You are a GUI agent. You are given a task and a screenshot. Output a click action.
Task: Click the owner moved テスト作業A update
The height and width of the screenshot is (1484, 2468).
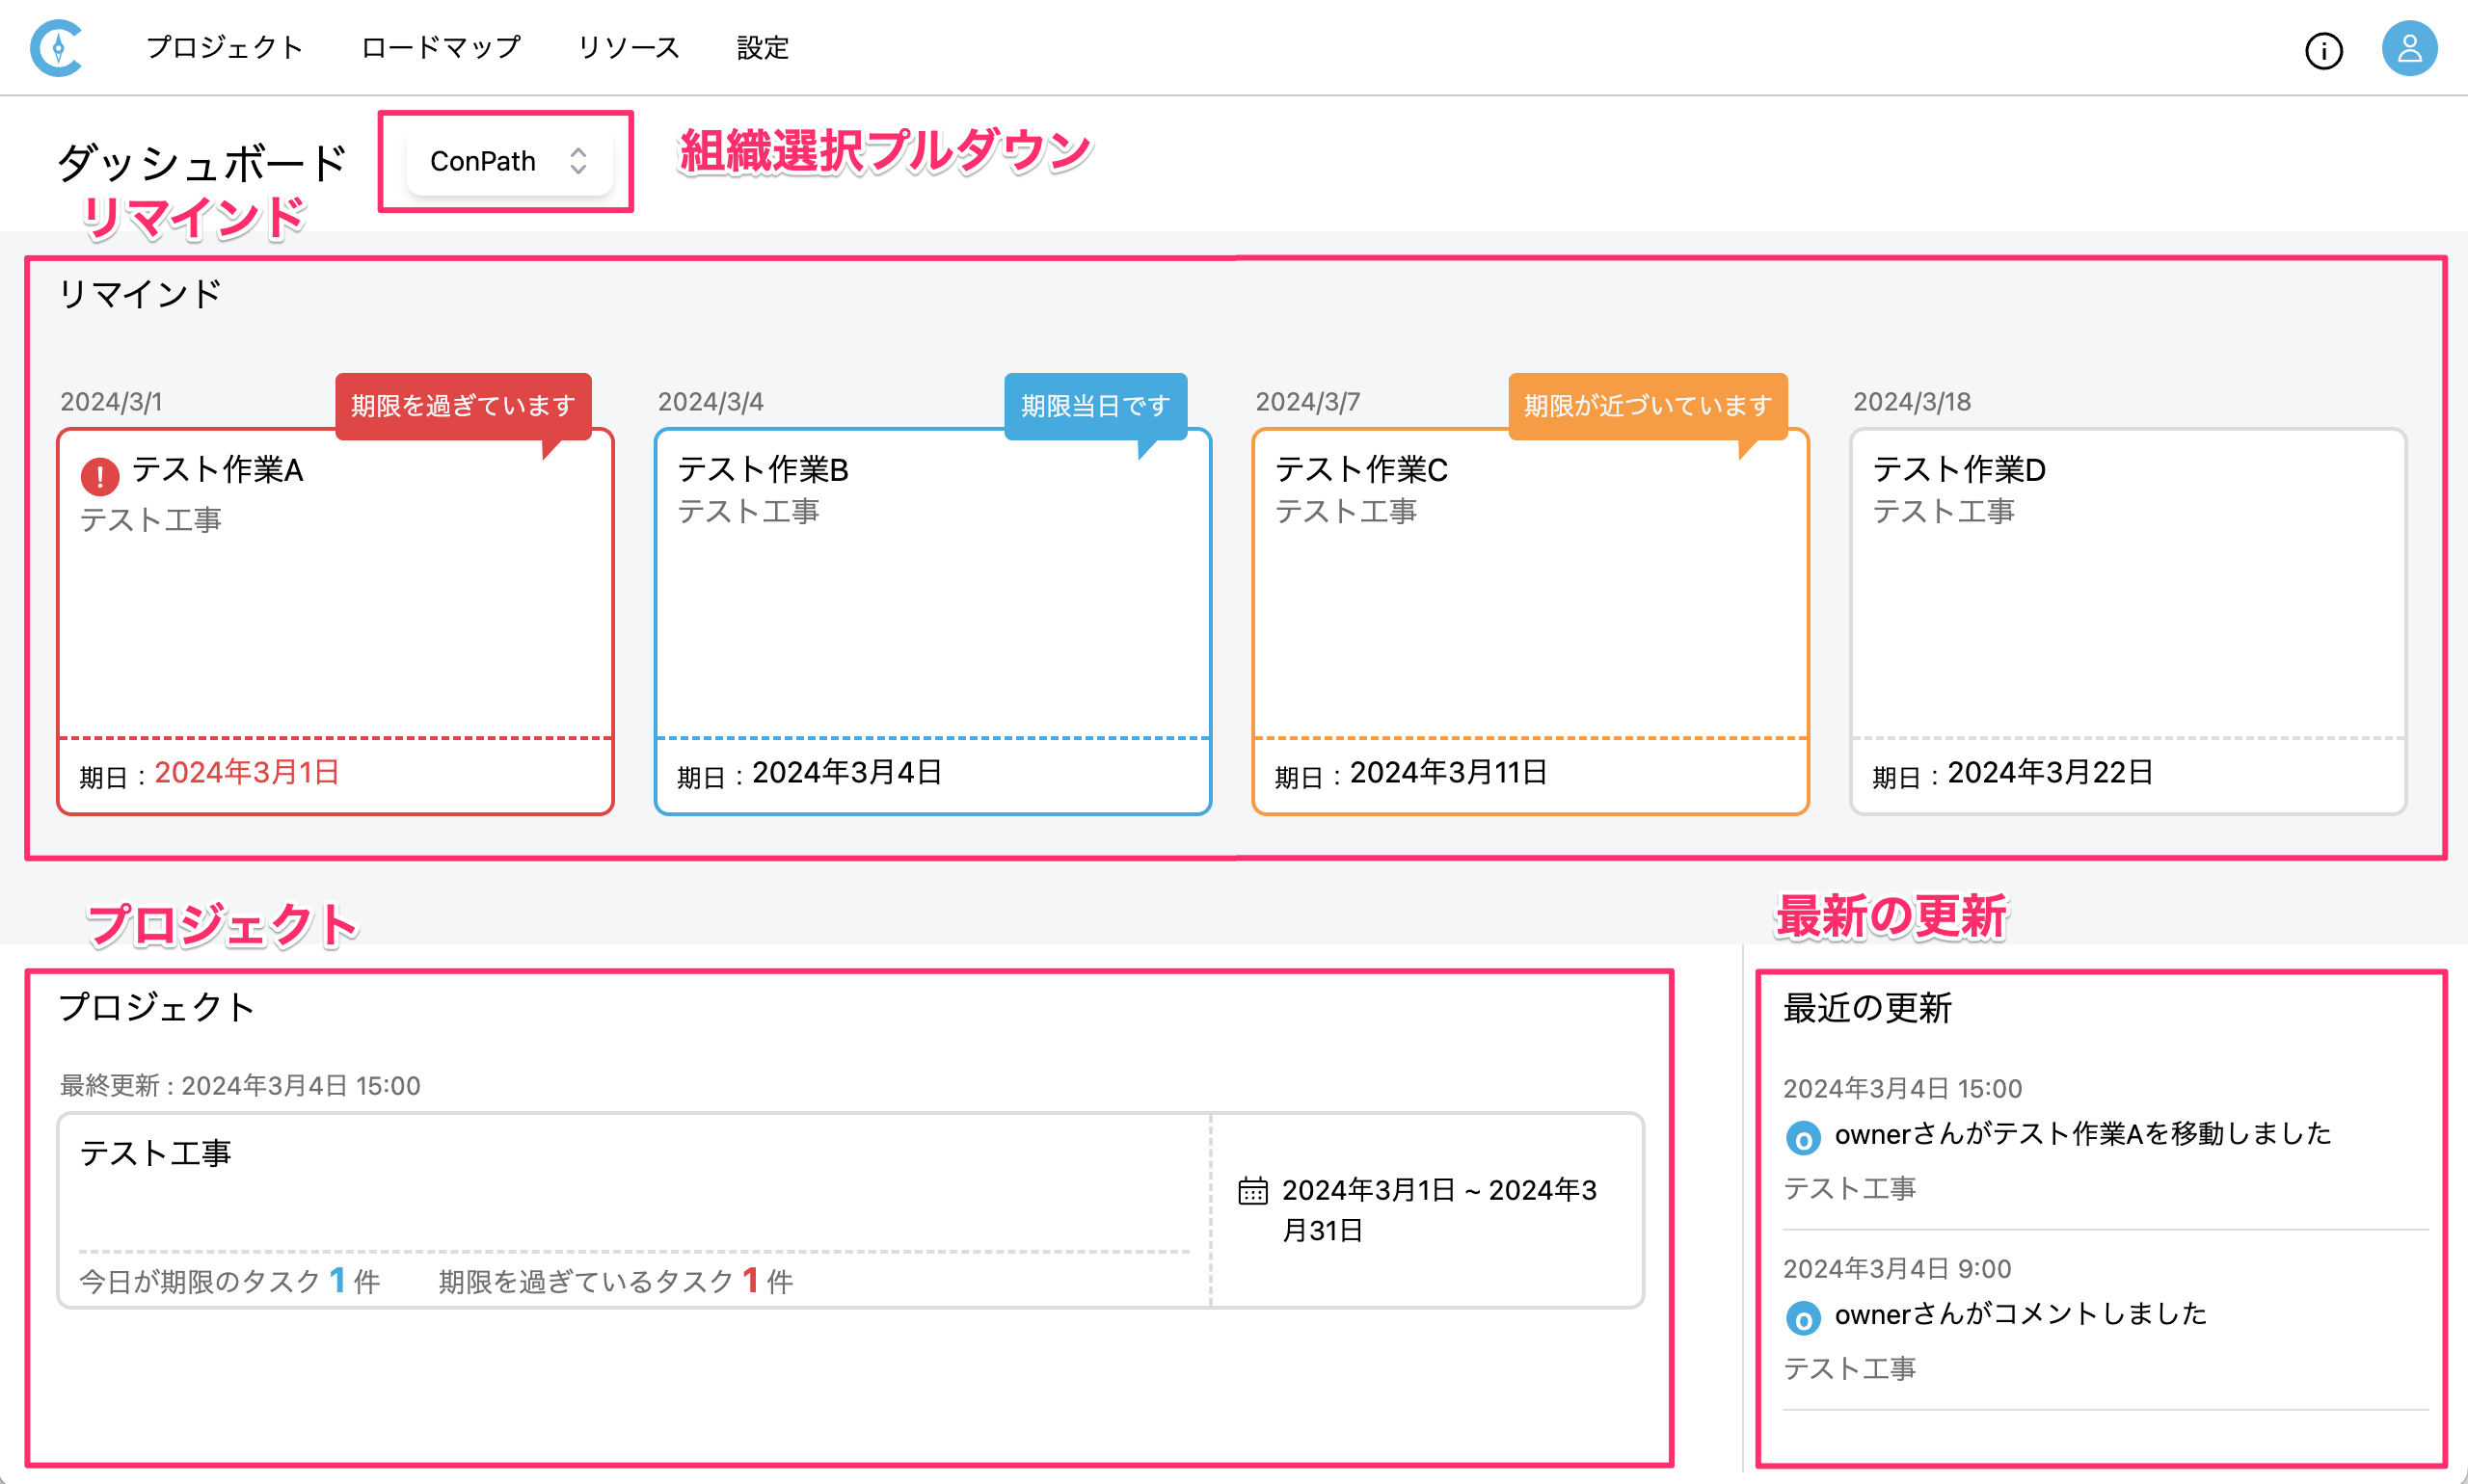pyautogui.click(x=2082, y=1134)
